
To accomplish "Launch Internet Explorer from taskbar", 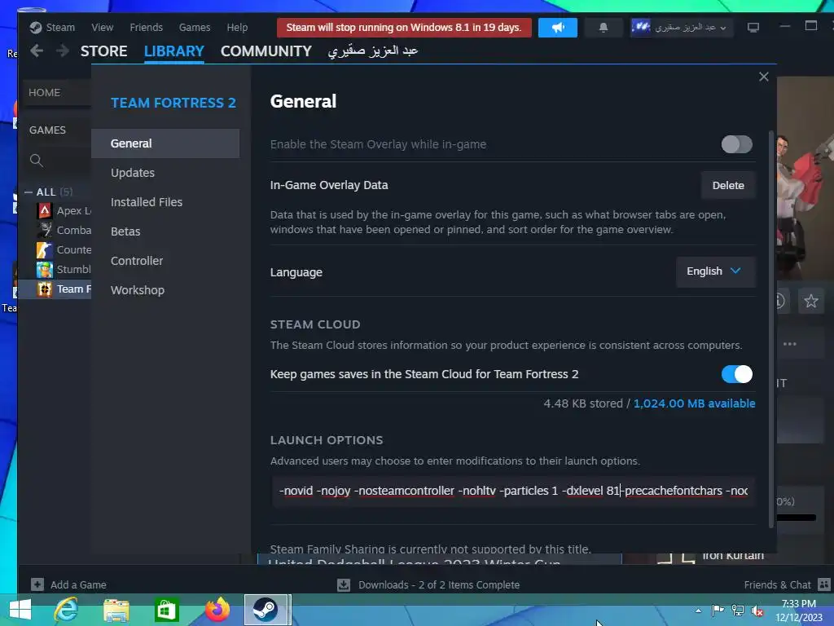I will pyautogui.click(x=66, y=610).
